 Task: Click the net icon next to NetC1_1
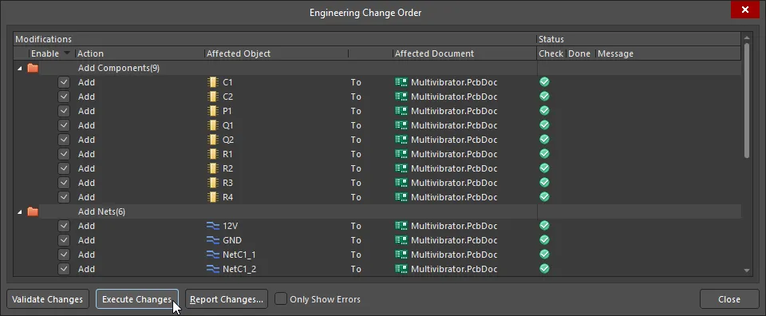pos(213,255)
